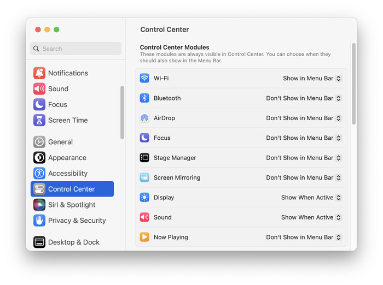Image resolution: width=383 pixels, height=285 pixels.
Task: Click the Focus moon icon in sidebar
Action: click(x=39, y=104)
